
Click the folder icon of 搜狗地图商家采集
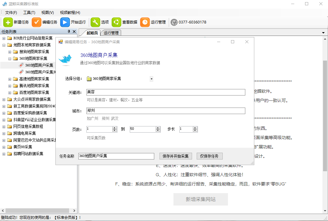click(x=15, y=52)
